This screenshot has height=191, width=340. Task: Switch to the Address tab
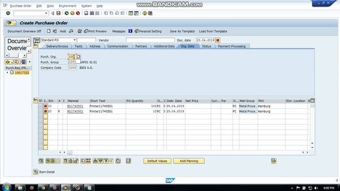click(95, 46)
